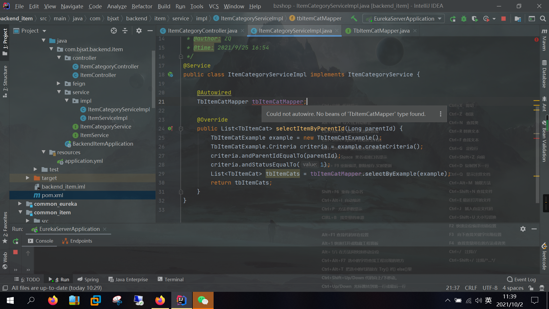
Task: Open the Maven tool window
Action: coord(544,40)
